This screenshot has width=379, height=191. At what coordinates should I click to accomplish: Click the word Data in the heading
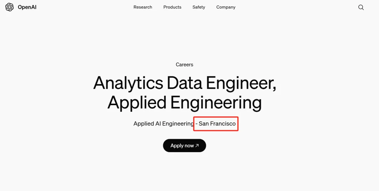[184, 83]
